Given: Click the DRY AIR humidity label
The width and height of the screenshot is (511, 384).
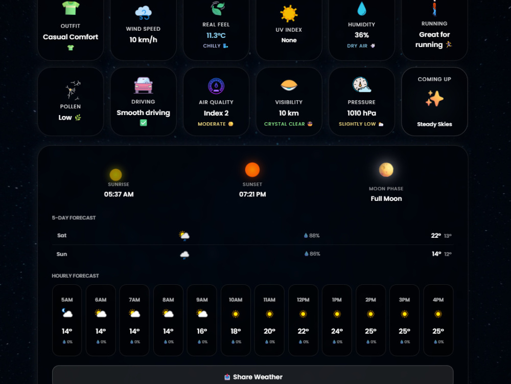Looking at the screenshot, I should click(357, 46).
